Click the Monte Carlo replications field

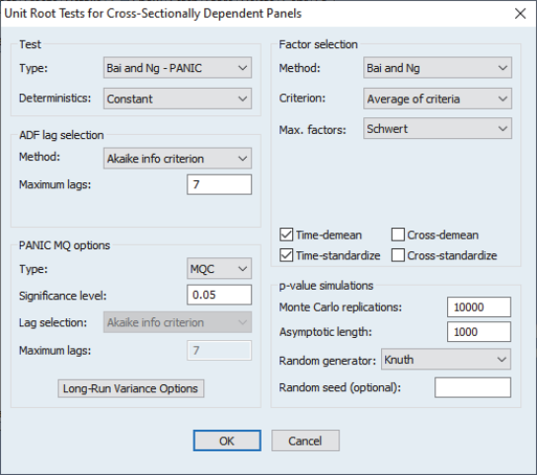point(479,307)
